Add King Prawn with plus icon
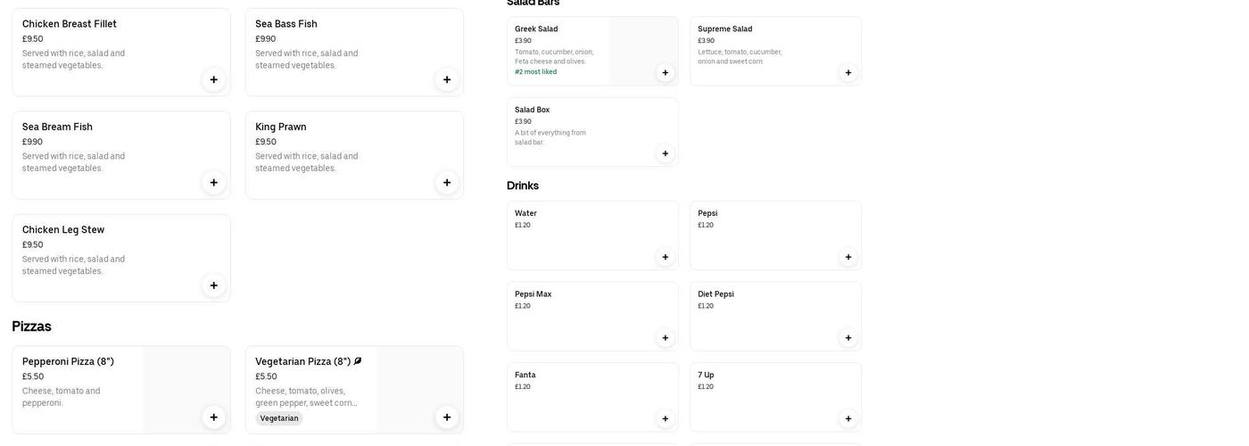Screen dimensions: 1249x446 click(x=447, y=183)
